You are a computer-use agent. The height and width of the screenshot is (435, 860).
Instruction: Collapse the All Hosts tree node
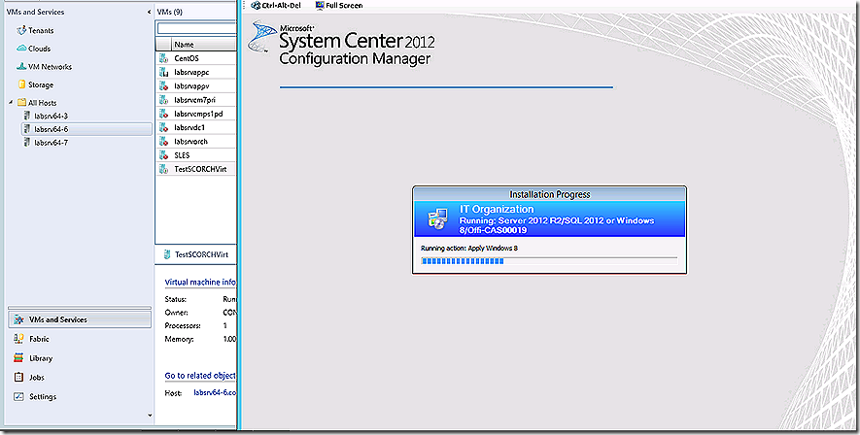(11, 103)
